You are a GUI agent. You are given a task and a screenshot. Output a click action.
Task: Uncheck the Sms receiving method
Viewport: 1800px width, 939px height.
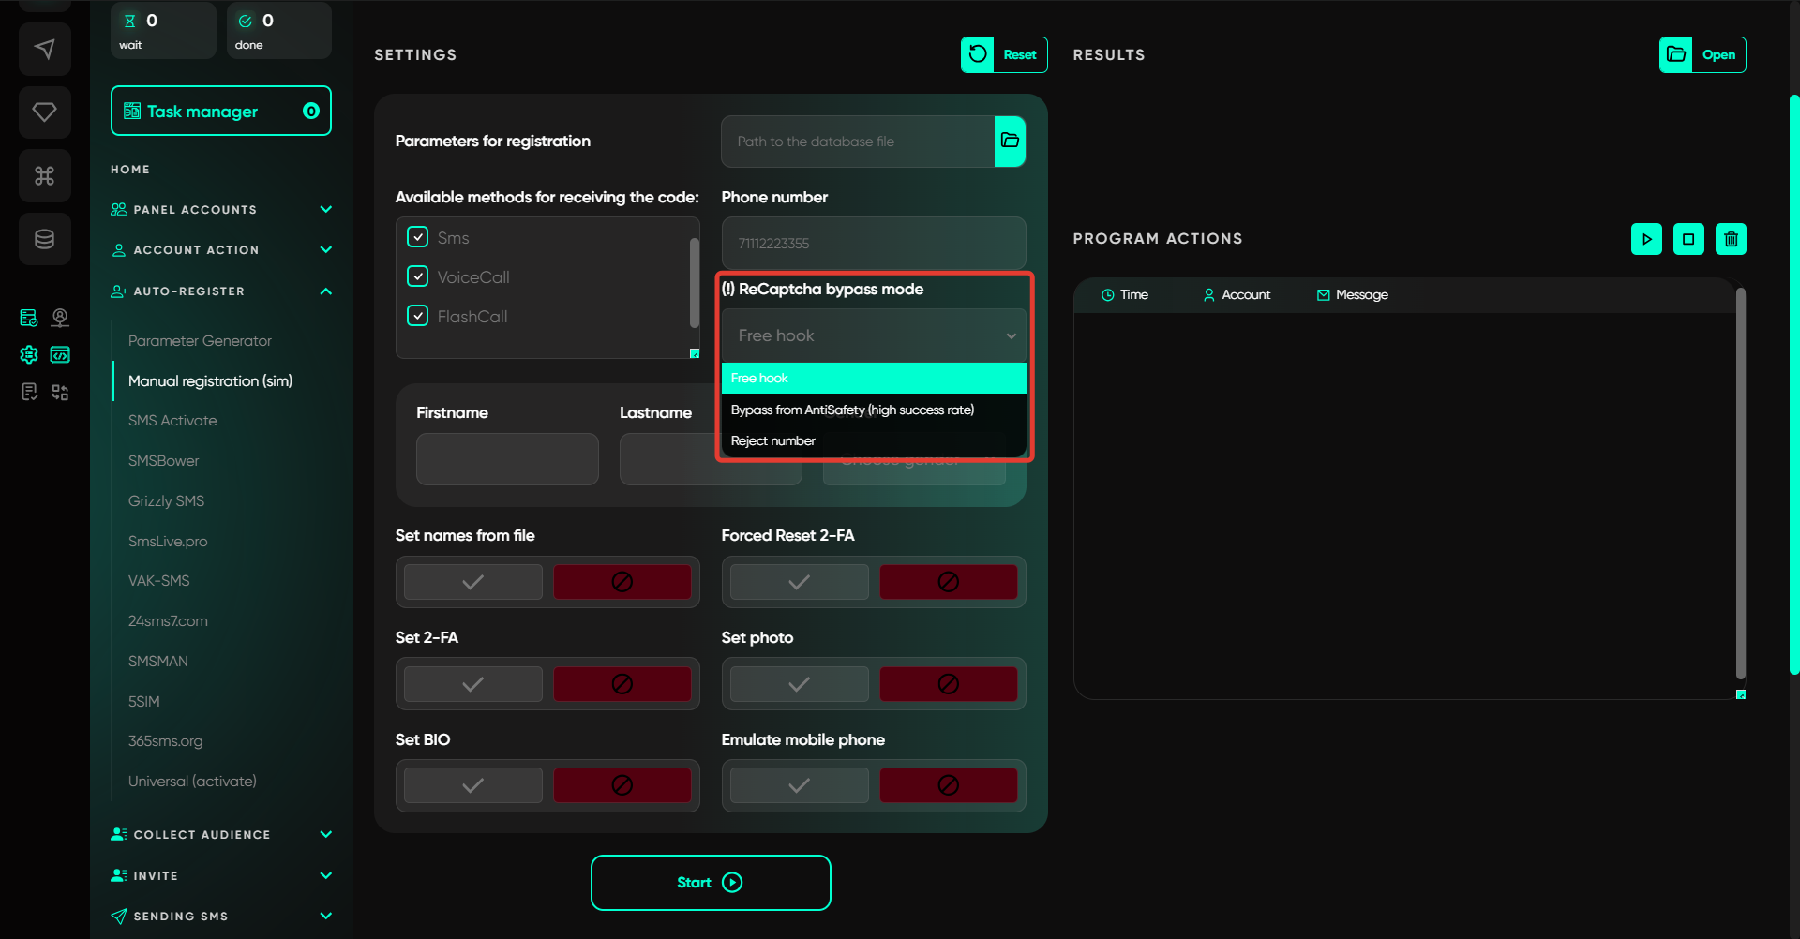(x=418, y=237)
